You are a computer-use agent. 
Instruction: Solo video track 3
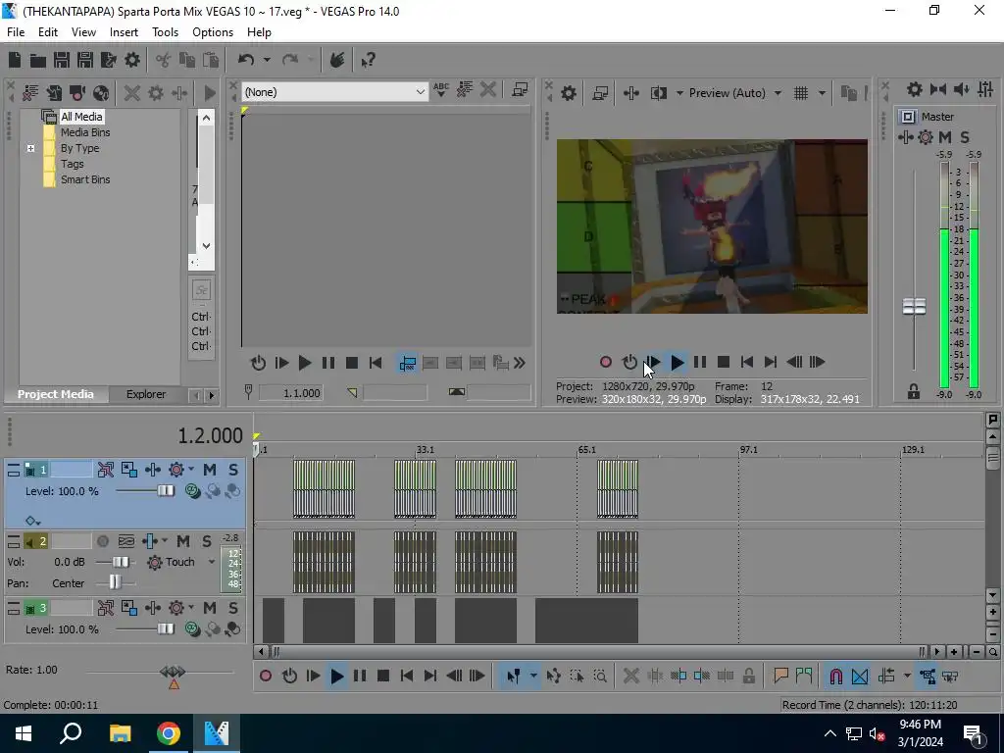(x=233, y=608)
